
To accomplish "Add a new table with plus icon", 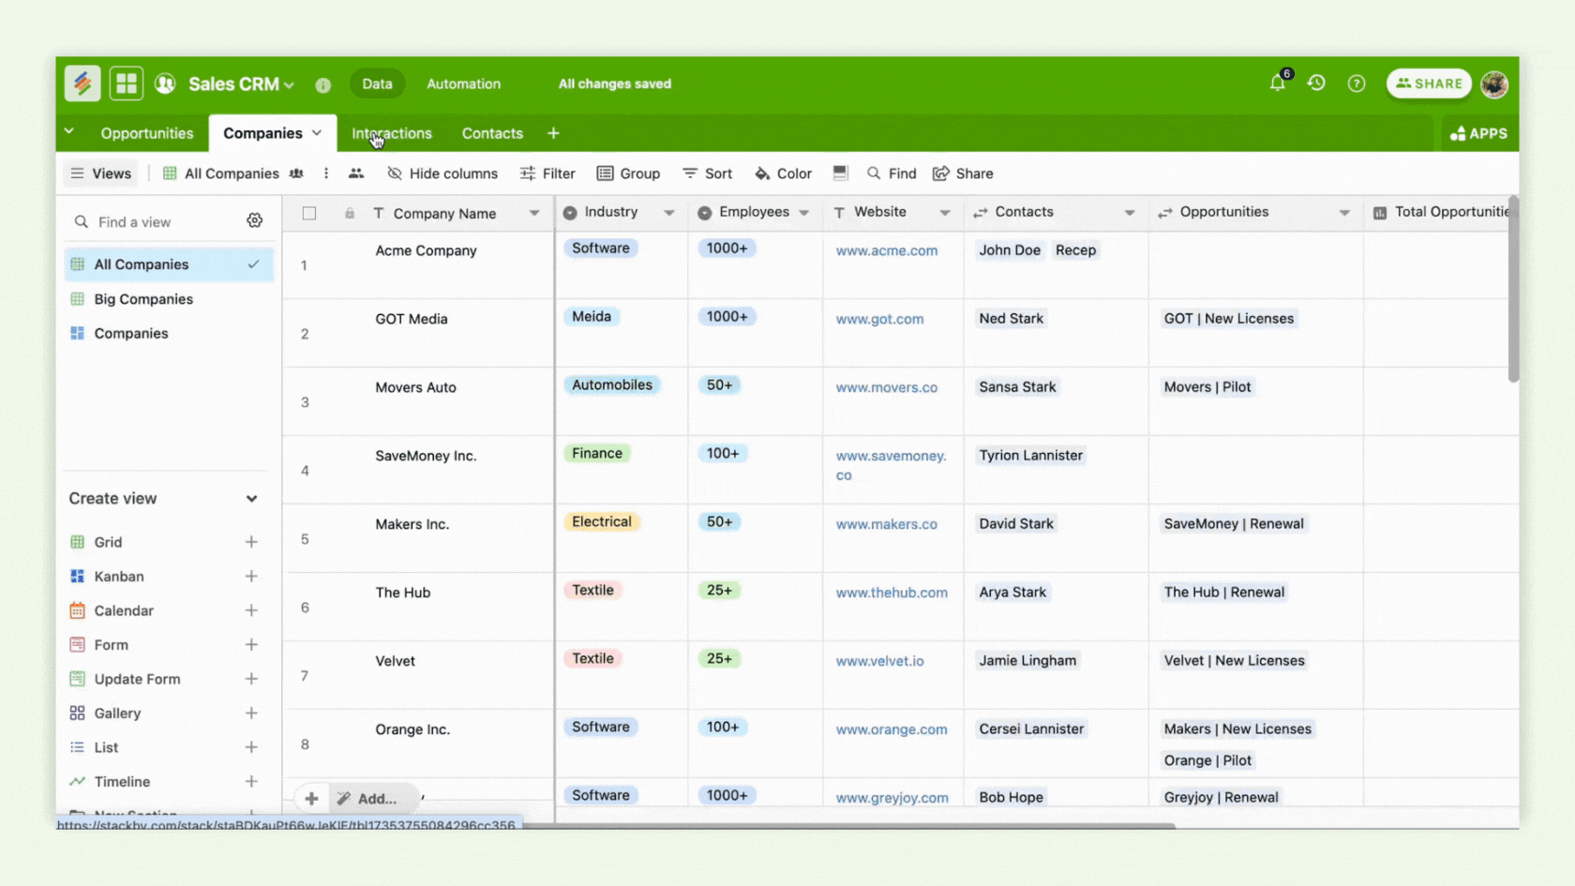I will (553, 133).
